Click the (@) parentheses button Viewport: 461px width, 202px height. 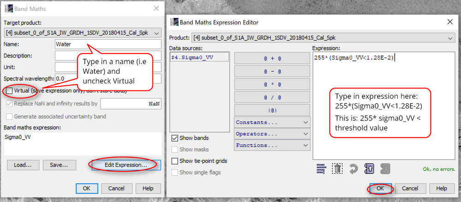click(x=272, y=110)
